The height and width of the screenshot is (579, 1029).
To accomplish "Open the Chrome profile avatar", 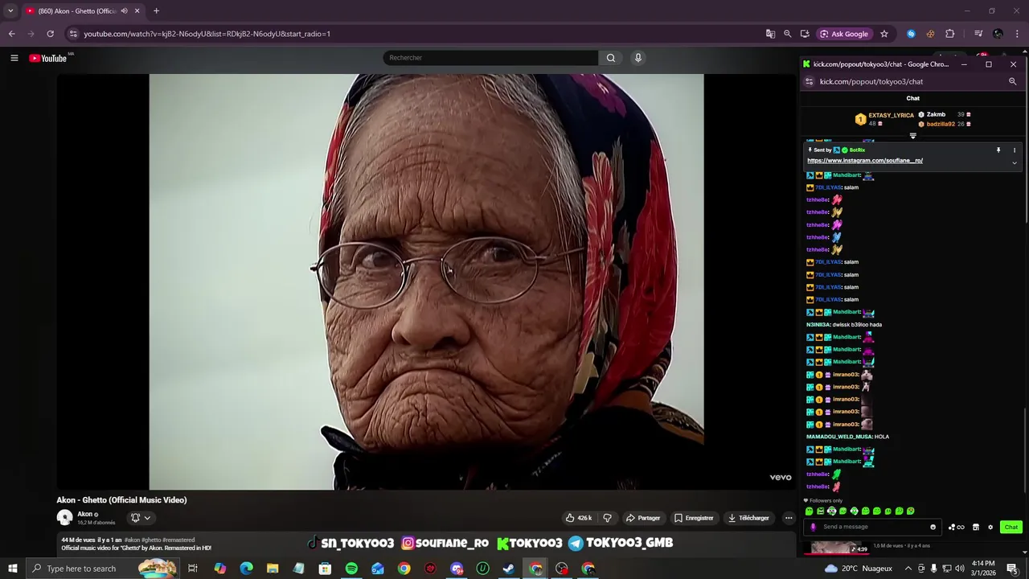I will tap(998, 34).
